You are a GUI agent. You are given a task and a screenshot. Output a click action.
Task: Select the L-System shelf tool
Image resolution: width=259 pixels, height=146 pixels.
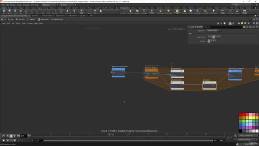89,11
